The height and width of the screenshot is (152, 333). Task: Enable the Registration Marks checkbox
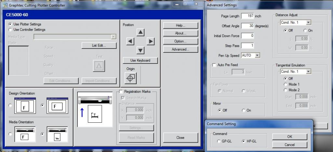[x=121, y=92]
